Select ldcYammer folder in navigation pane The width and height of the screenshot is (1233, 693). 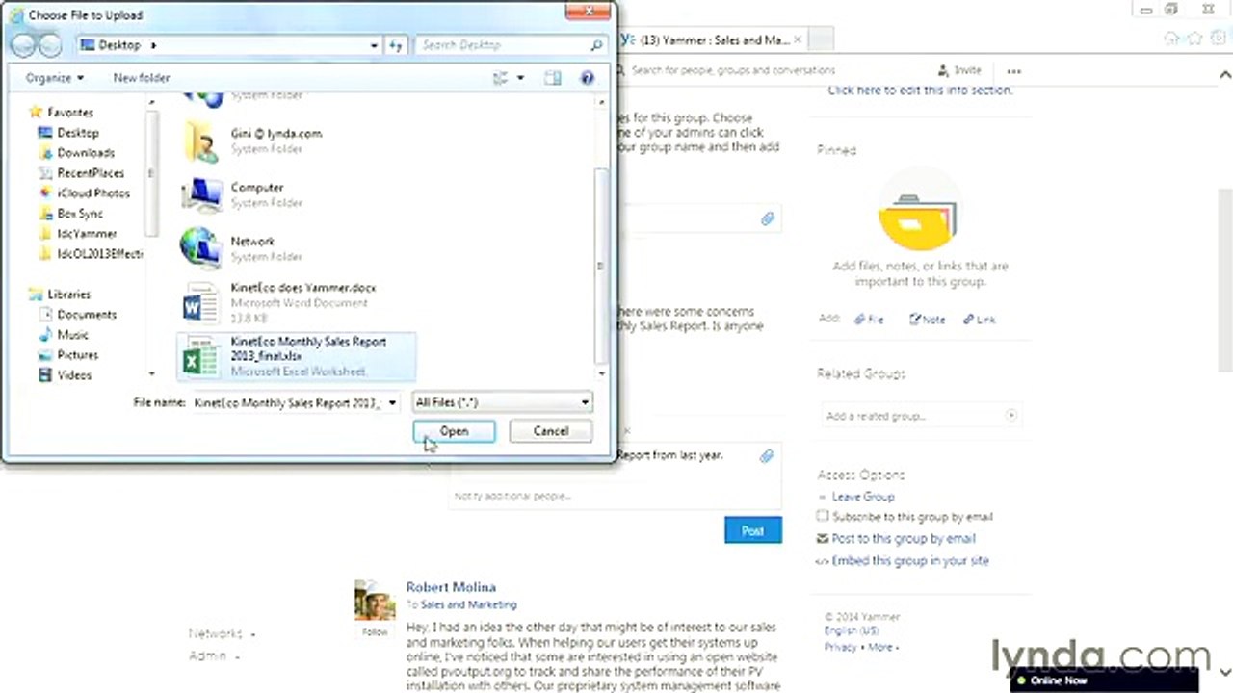click(x=87, y=234)
